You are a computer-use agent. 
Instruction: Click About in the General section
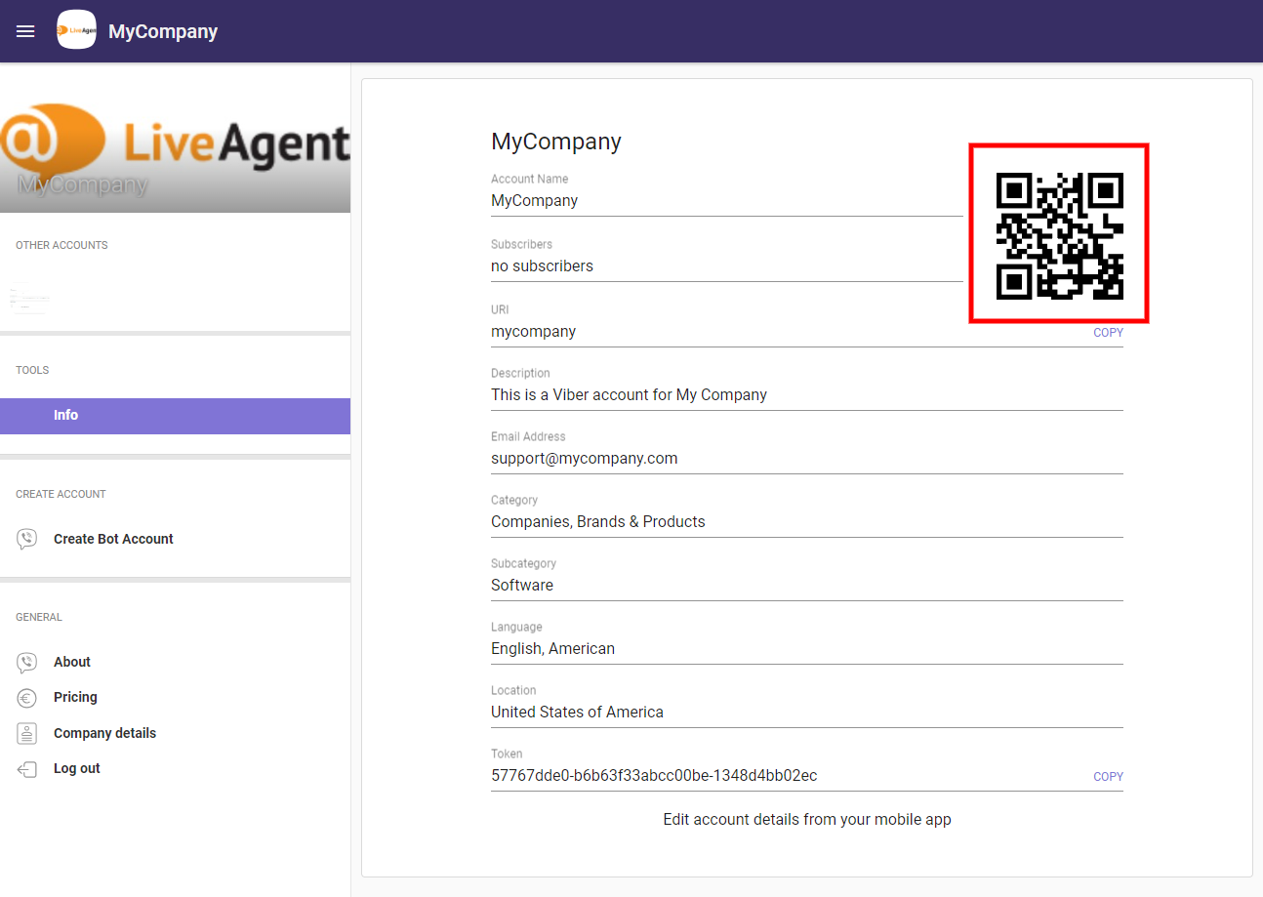point(71,662)
